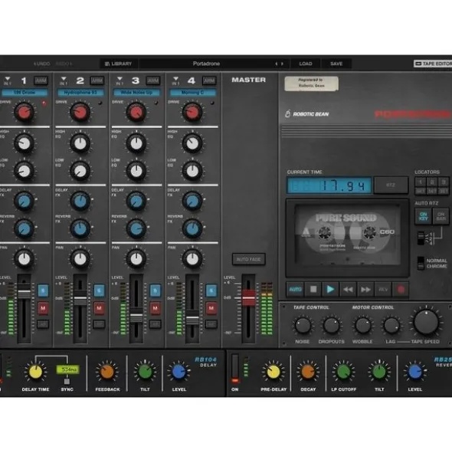Solo track 1
The image size is (452, 453).
click(x=43, y=291)
